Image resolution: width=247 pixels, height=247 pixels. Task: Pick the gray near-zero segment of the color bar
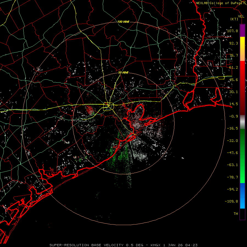click(x=242, y=122)
